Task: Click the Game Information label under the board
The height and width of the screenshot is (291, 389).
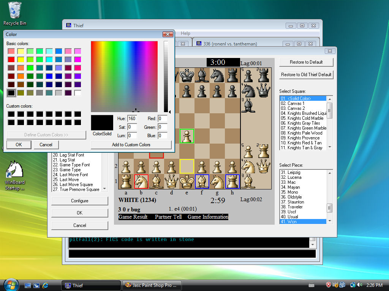Action: [208, 217]
